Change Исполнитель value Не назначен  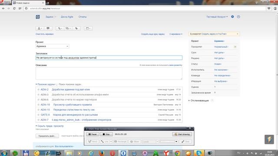click(221, 70)
